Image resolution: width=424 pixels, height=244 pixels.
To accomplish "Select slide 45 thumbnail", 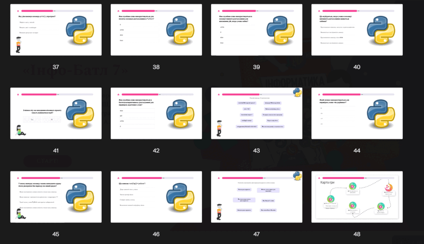I will [x=56, y=197].
